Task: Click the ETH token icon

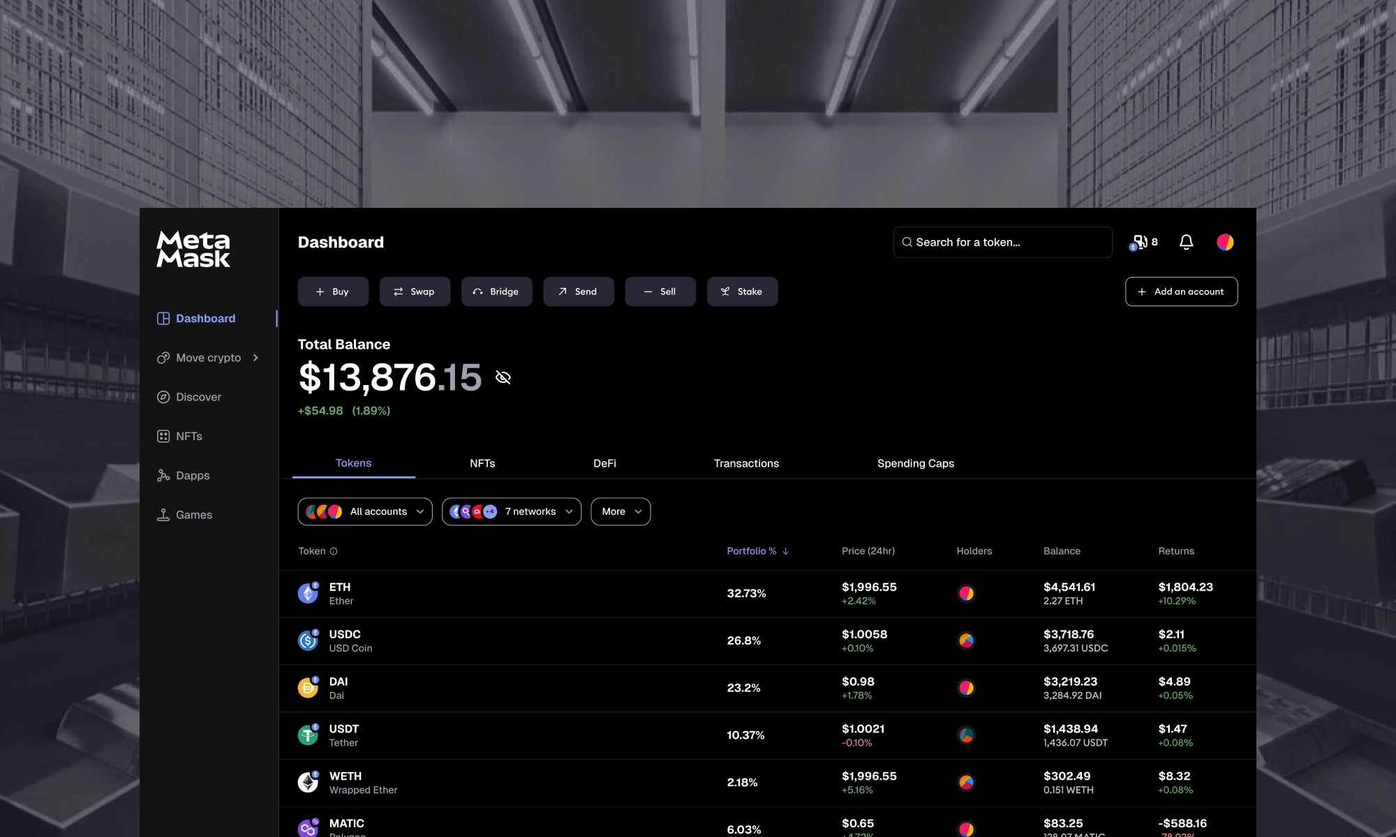Action: [308, 594]
